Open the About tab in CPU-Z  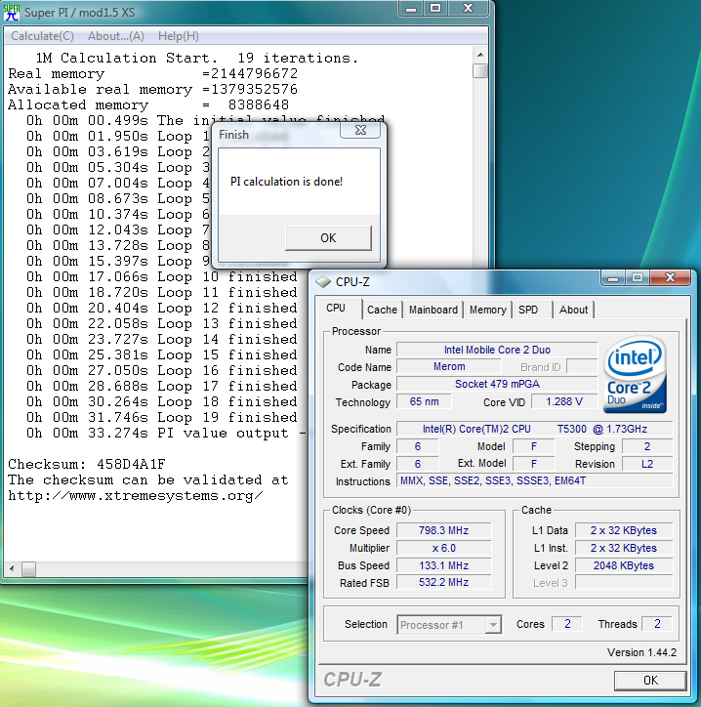pyautogui.click(x=573, y=310)
